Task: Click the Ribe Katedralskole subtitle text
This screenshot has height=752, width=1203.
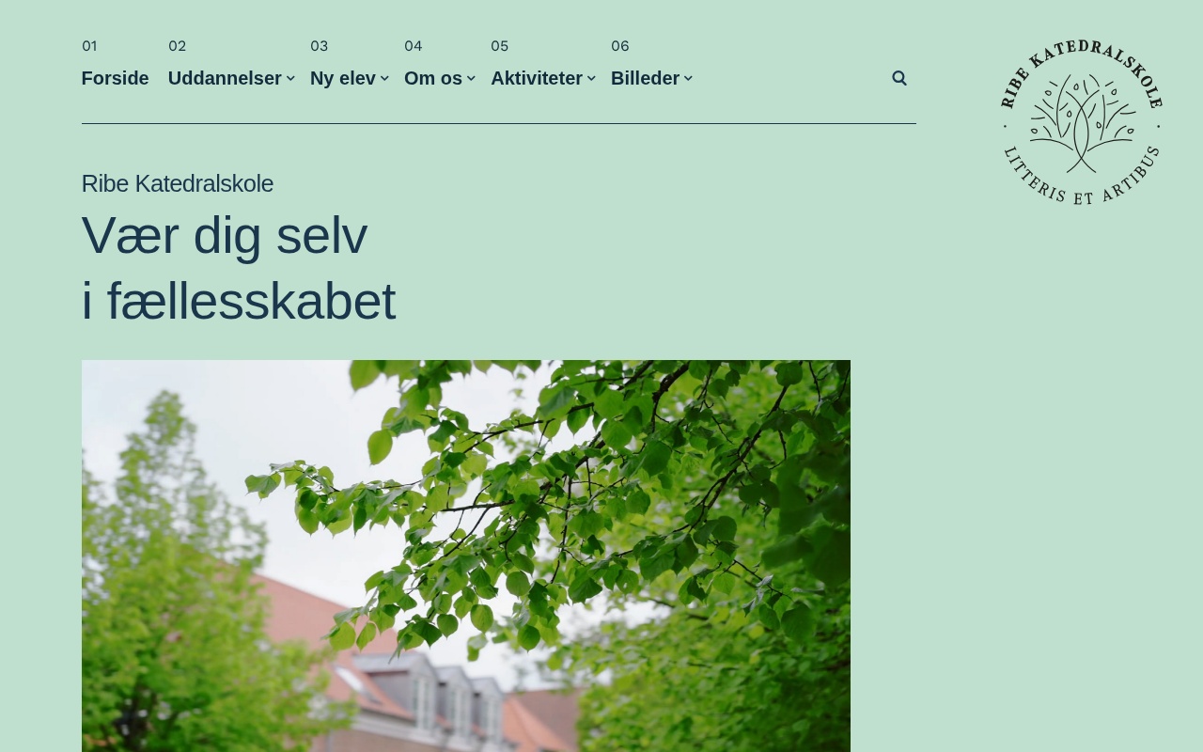Action: 178,183
